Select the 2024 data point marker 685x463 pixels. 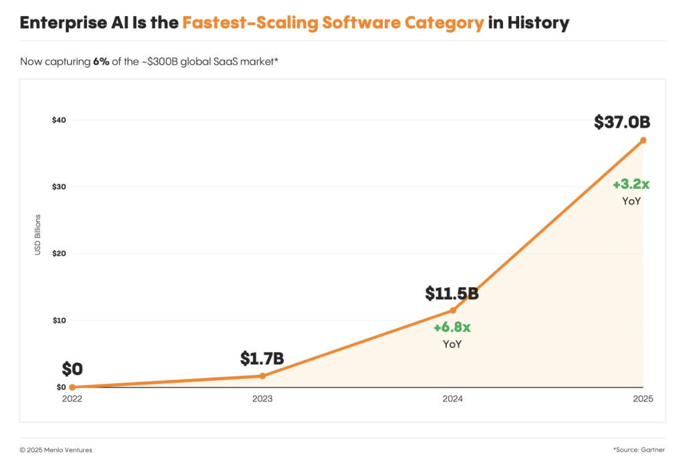click(x=453, y=310)
